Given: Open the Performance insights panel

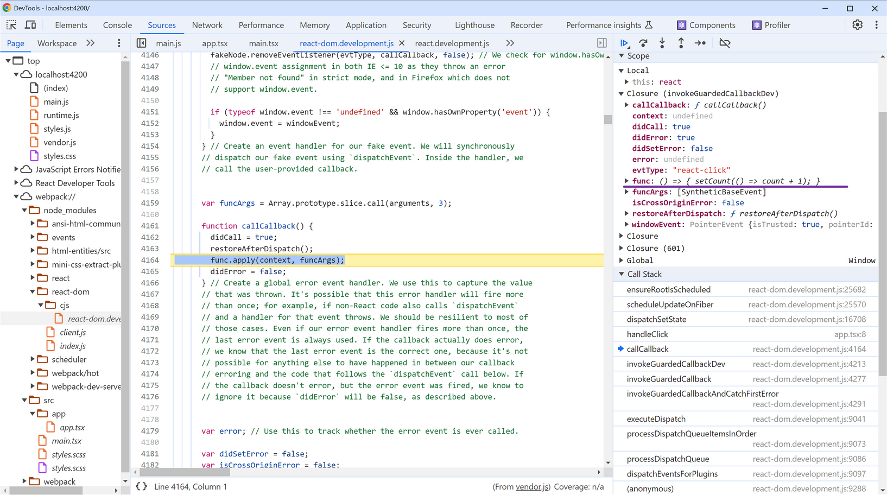Looking at the screenshot, I should [x=609, y=25].
